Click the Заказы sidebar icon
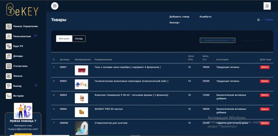This screenshot has height=136, width=278. point(9,76)
